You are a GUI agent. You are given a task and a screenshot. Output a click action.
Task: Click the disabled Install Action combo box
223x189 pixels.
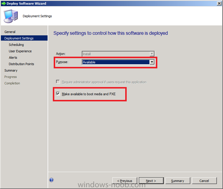[x=118, y=54]
